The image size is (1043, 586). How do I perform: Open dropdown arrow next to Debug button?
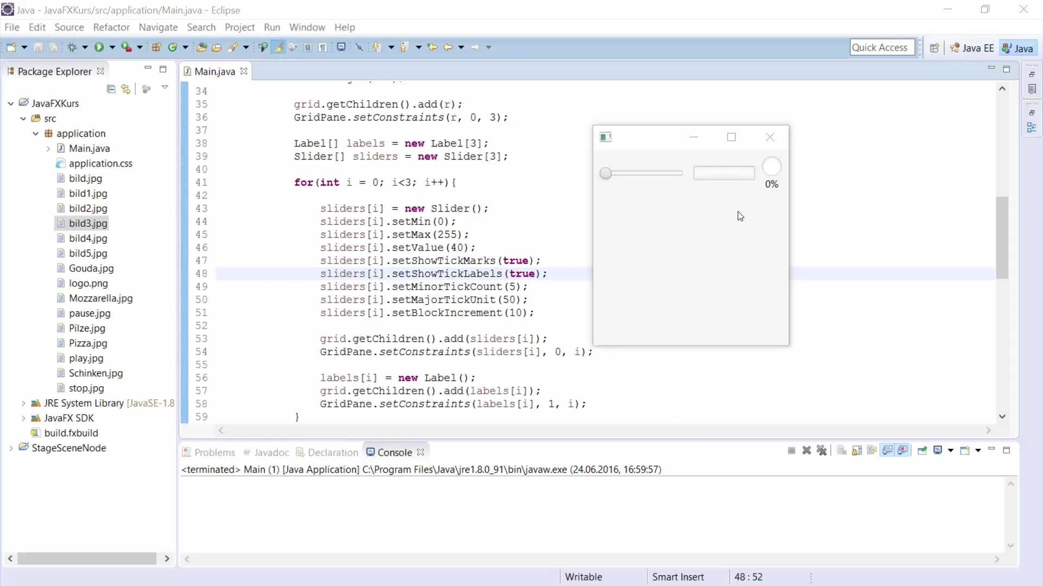click(x=85, y=47)
